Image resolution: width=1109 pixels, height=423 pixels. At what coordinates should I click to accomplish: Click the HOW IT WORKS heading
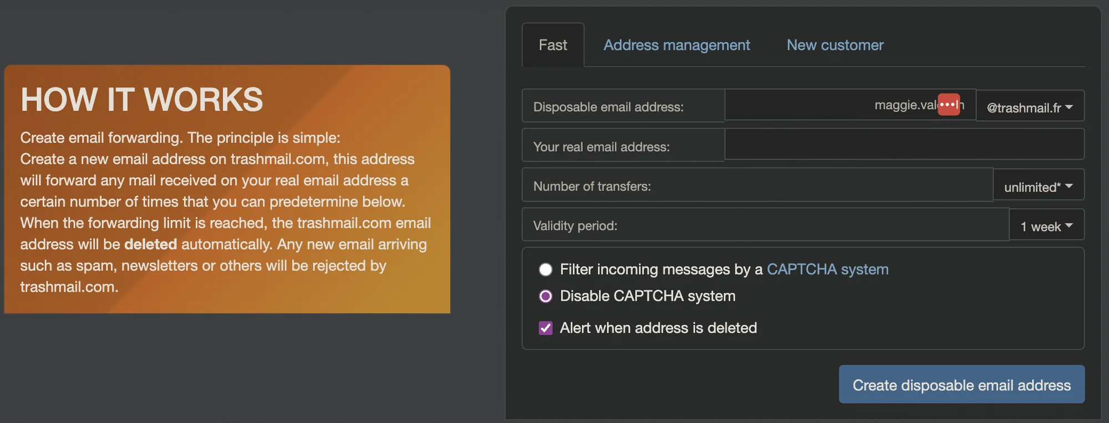tap(142, 100)
